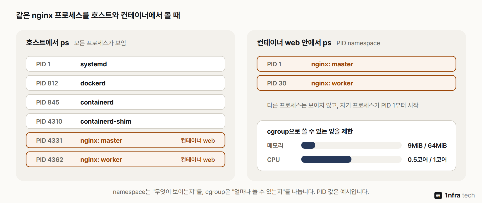Choose the PID 4310 containerd-shim row
Screen dimensions: 482x203
click(126, 121)
